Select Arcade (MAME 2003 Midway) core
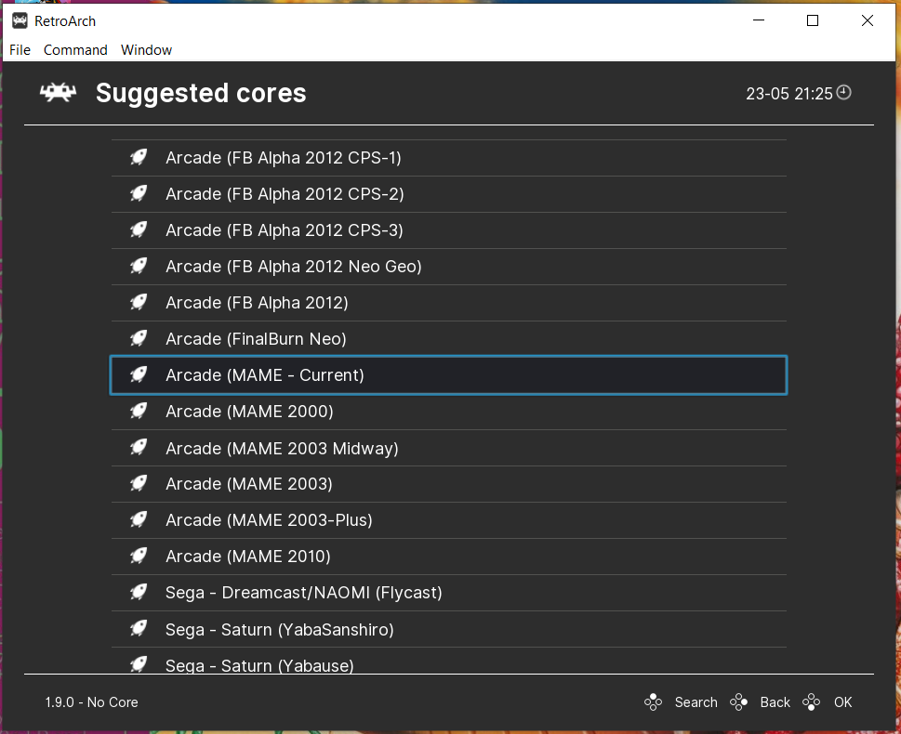Screen dimensions: 901x734 [449, 448]
